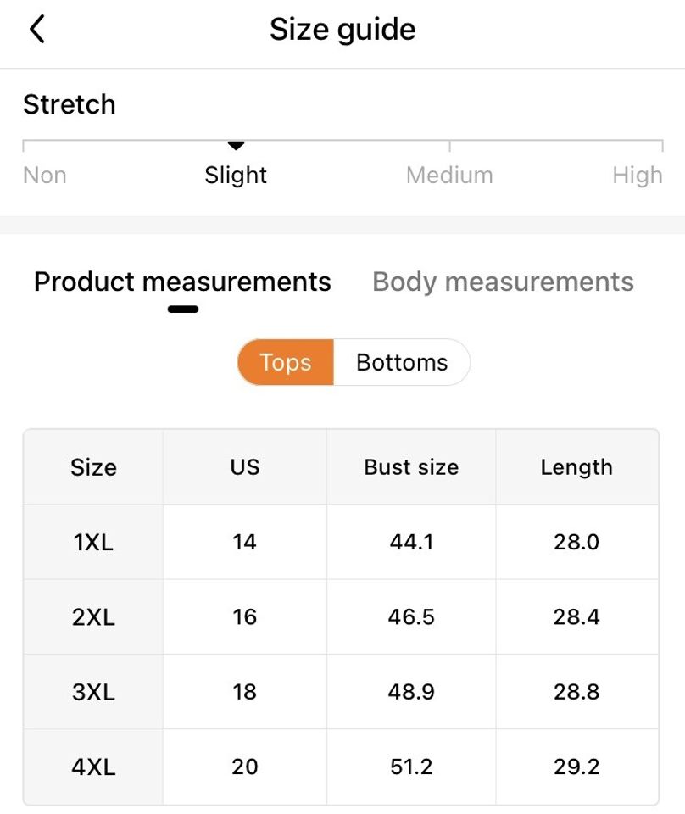Viewport: 685px width, 814px height.
Task: Click the Slight stretch marker triangle
Action: (x=237, y=147)
